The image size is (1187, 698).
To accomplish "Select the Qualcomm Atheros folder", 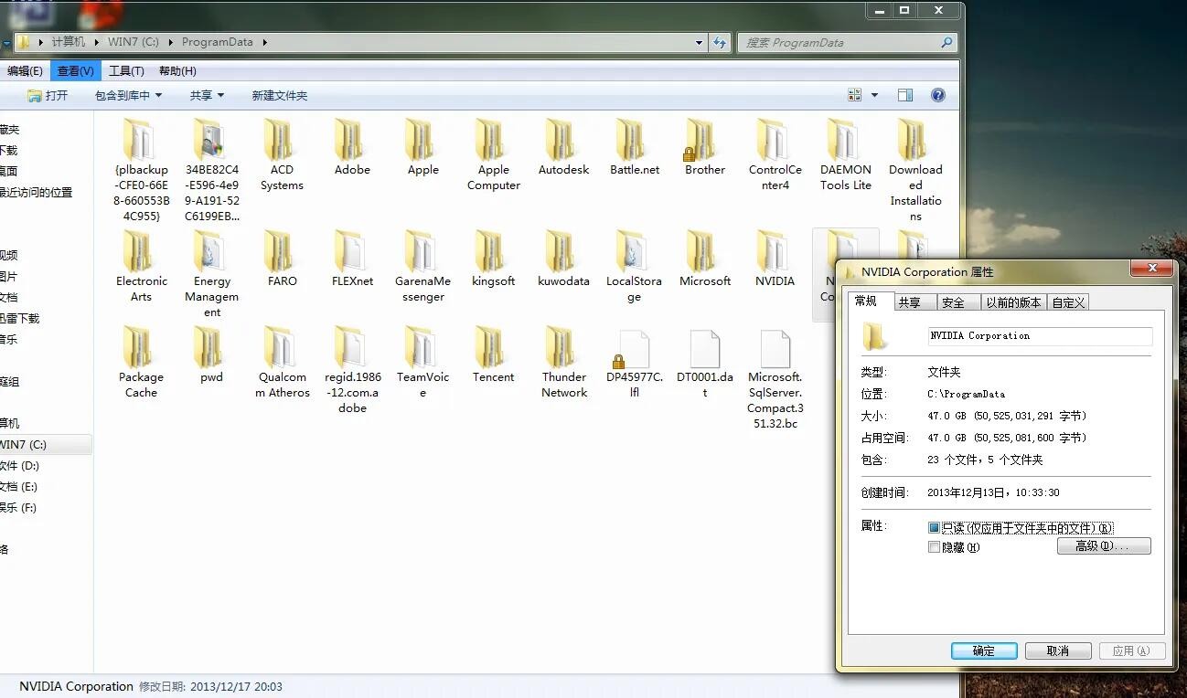I will (282, 361).
